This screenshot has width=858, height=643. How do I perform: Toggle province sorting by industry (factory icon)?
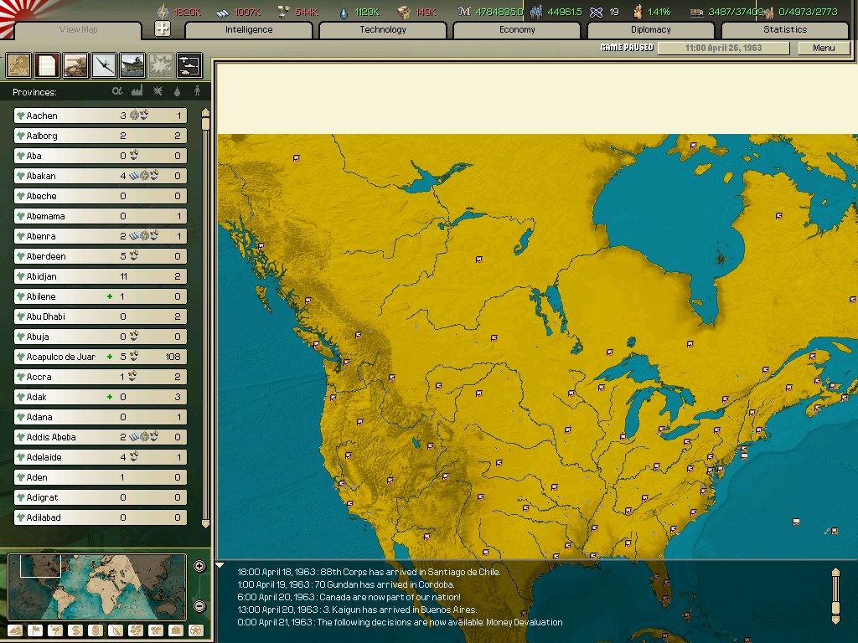tap(137, 92)
